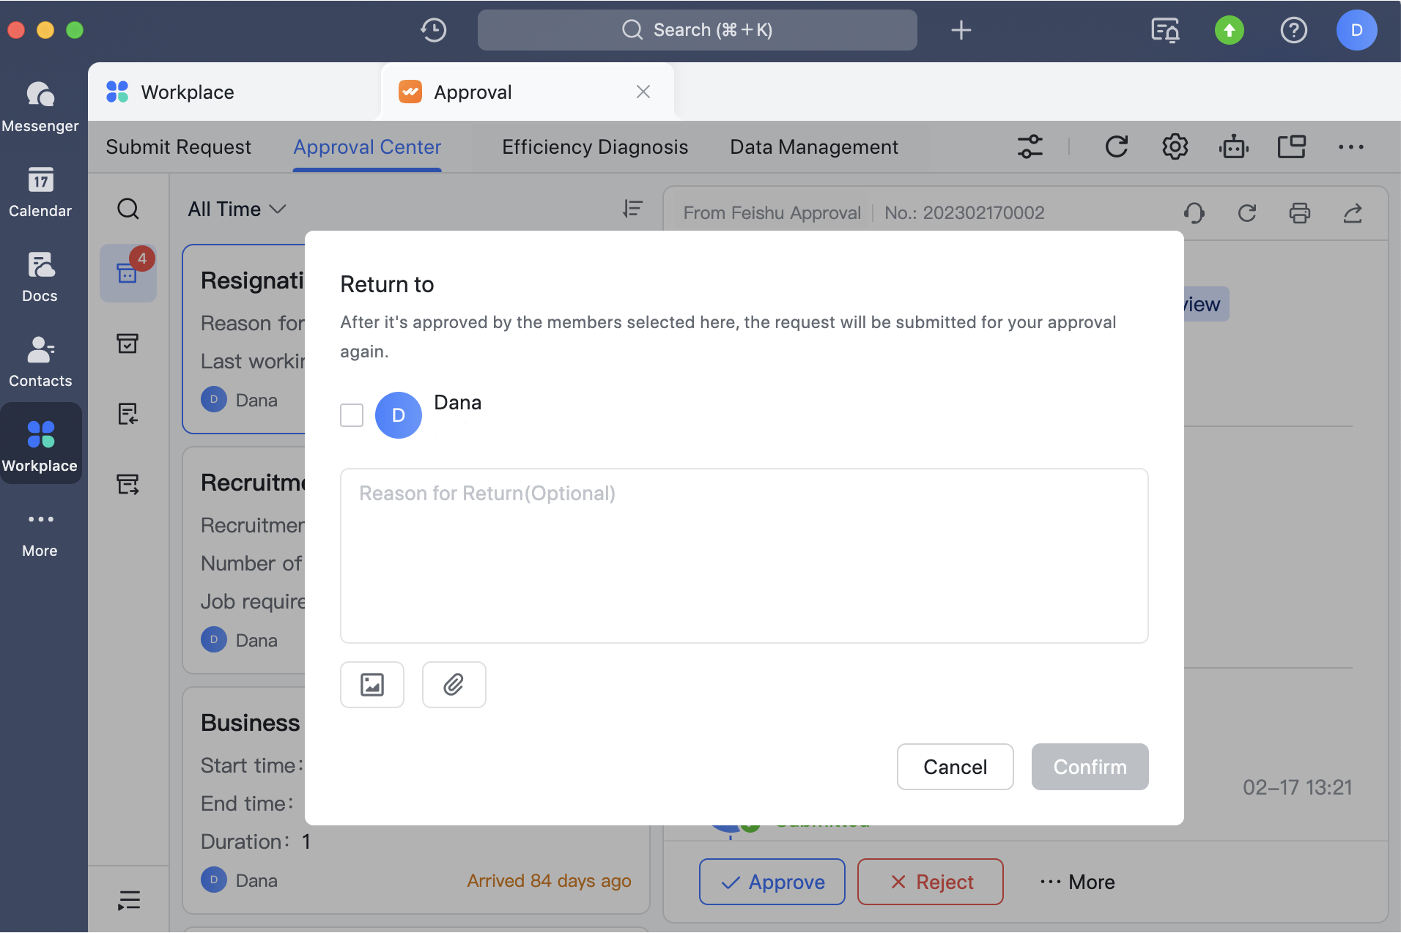Type in the Reason for Return field
This screenshot has width=1401, height=933.
pyautogui.click(x=743, y=556)
